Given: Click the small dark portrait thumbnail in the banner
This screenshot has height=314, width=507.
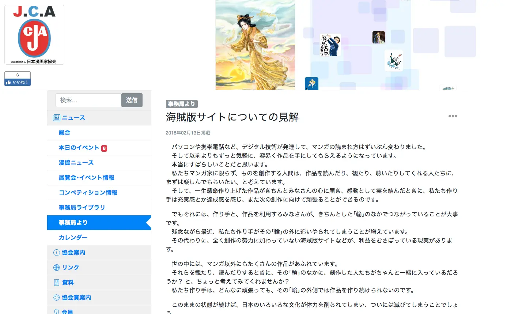Looking at the screenshot, I should click(379, 37).
